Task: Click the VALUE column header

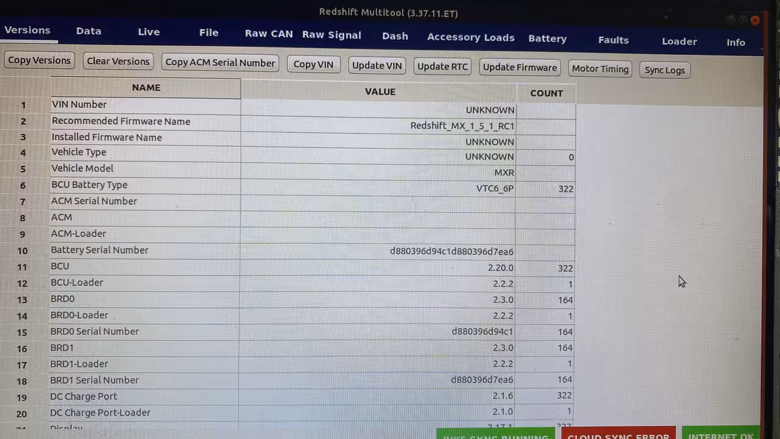Action: (x=380, y=91)
